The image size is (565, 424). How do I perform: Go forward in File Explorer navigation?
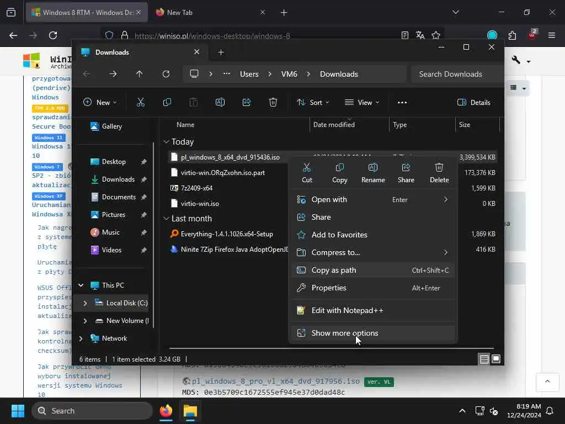tap(113, 74)
